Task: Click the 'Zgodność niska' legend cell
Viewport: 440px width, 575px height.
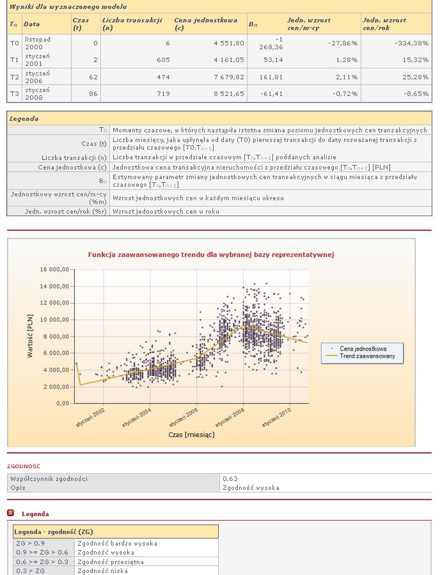Action: pyautogui.click(x=103, y=571)
